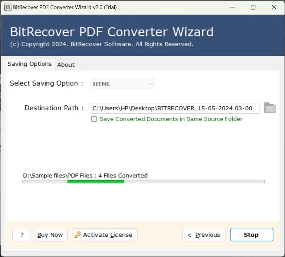Screen dimensions: 285x257
Task: Maximize the PDF Converter Wizard window
Action: (x=253, y=7)
